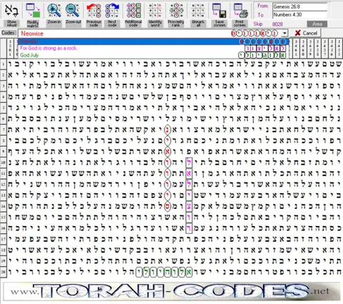This screenshot has width=343, height=304.
Task: Click the green boxed aleph in row 20
Action: click(x=189, y=272)
